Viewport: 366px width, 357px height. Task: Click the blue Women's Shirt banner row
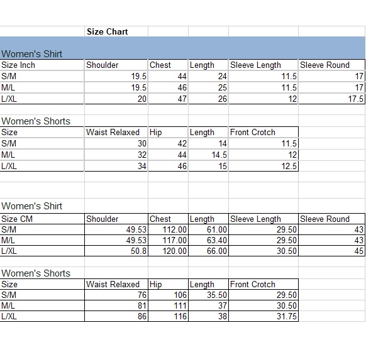click(182, 48)
